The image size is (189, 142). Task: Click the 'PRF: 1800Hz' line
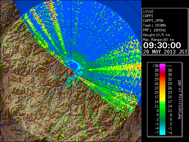(x=154, y=30)
